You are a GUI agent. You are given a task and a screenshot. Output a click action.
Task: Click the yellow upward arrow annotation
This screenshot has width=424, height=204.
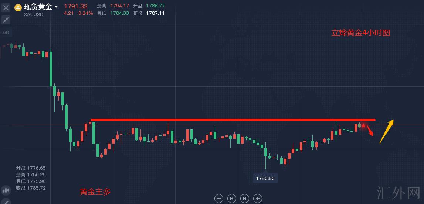pyautogui.click(x=387, y=131)
